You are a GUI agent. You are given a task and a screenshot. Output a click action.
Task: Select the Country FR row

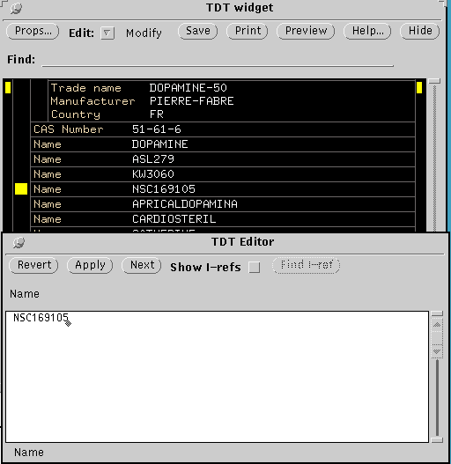point(232,114)
